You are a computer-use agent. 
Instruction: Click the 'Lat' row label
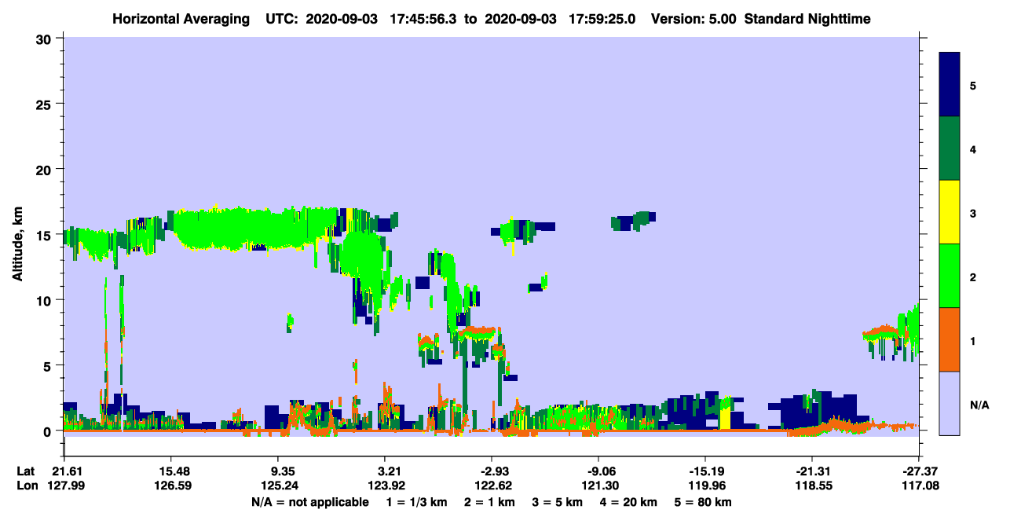[26, 471]
